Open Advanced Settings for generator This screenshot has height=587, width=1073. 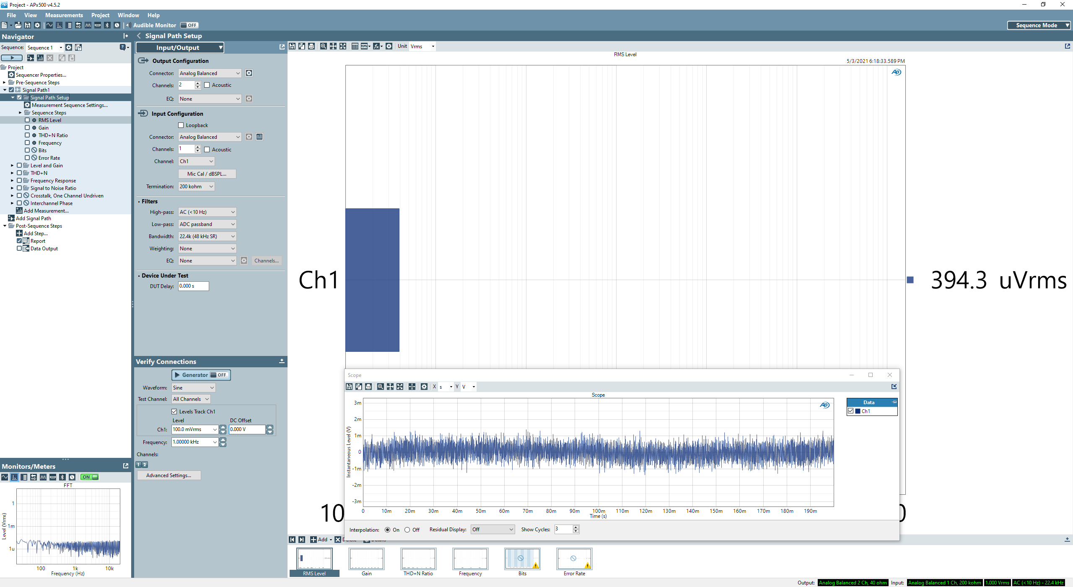pyautogui.click(x=169, y=475)
